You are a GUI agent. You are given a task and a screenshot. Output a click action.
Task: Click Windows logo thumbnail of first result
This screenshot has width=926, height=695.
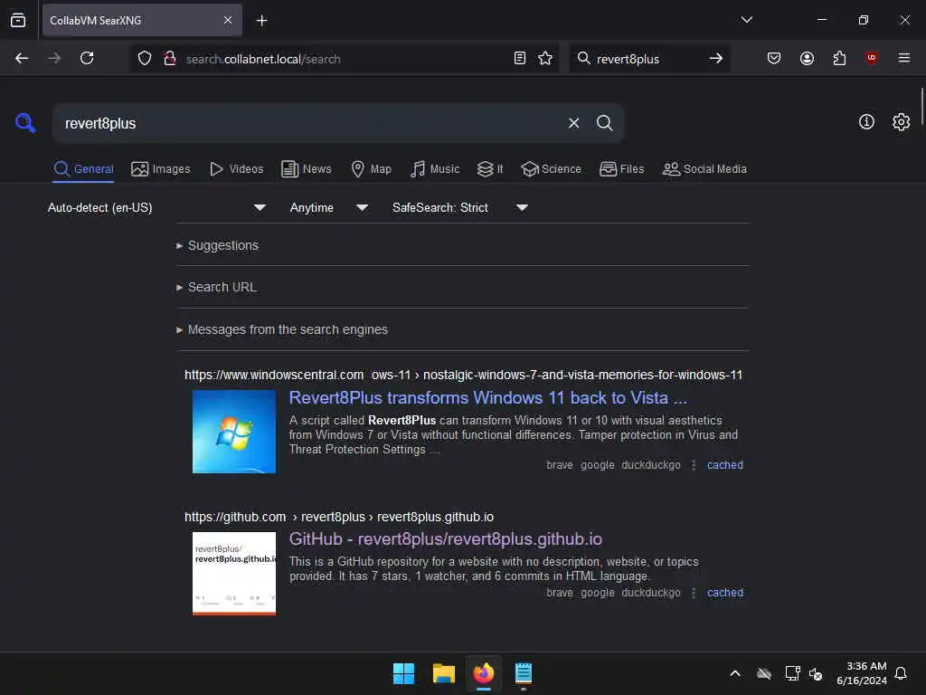click(x=234, y=432)
